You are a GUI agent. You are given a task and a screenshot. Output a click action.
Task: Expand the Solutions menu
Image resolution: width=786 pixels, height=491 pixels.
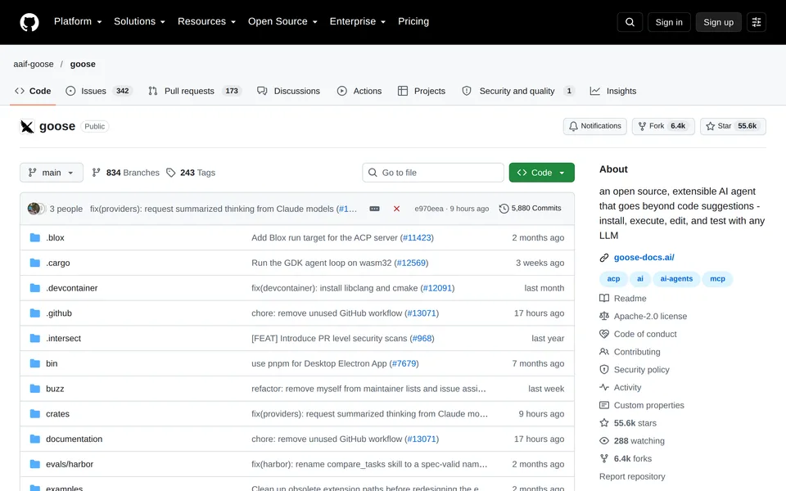coord(139,21)
